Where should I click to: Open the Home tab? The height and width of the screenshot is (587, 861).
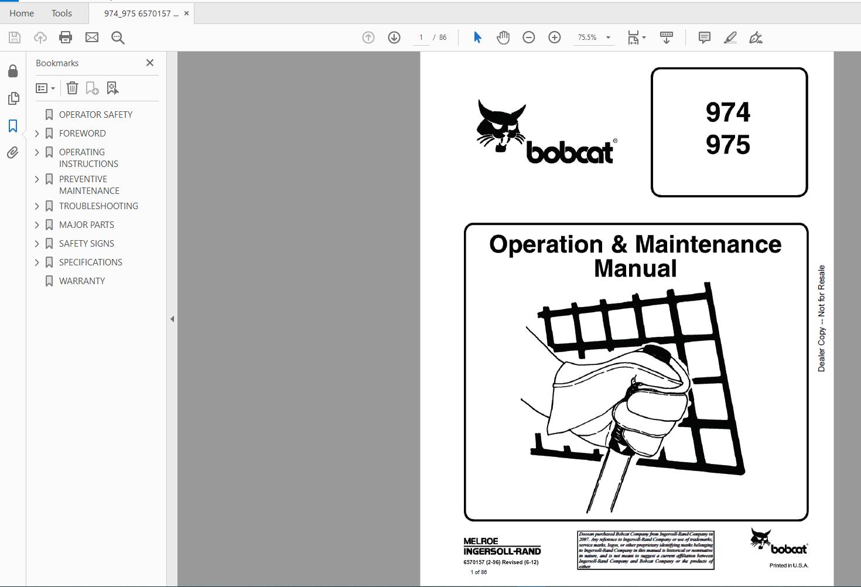click(21, 13)
